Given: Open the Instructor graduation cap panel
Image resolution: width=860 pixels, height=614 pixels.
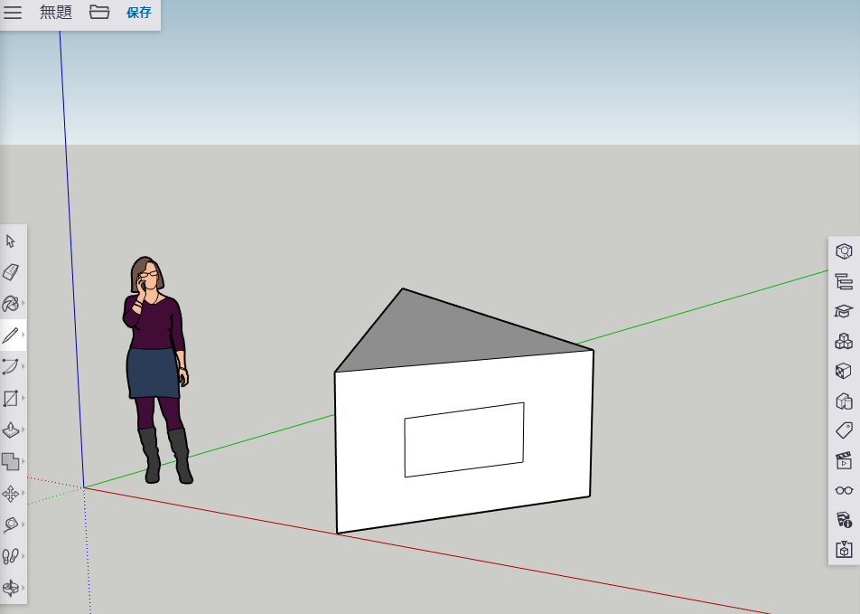Looking at the screenshot, I should pyautogui.click(x=844, y=311).
